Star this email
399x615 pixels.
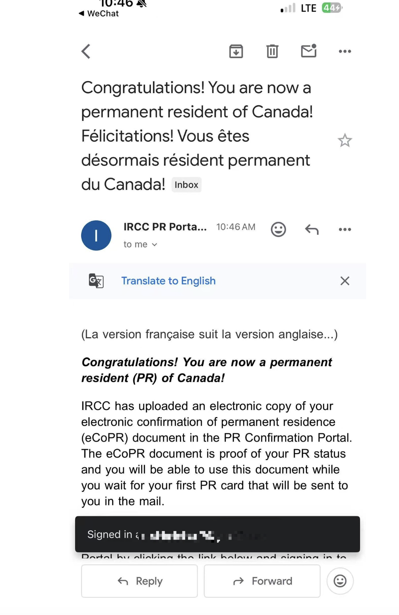[x=345, y=141]
